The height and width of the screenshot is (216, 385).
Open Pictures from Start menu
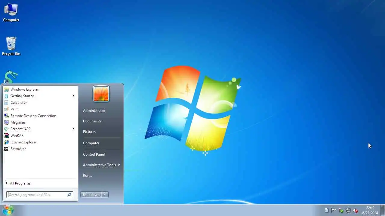click(89, 132)
